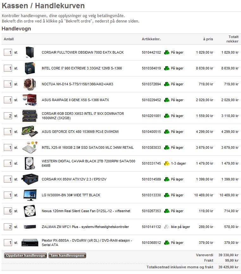
Task: Click green stock icon for Intel X25-M
Action: [167, 147]
